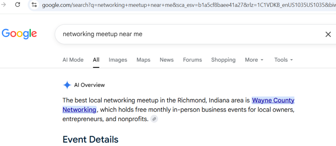Viewport: 336px width, 146px height.
Task: Click the browser forward arrow
Action: [4, 4]
